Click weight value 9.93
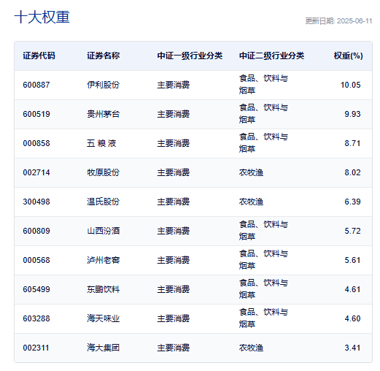Image resolution: width=380 pixels, height=371 pixels. tap(352, 114)
